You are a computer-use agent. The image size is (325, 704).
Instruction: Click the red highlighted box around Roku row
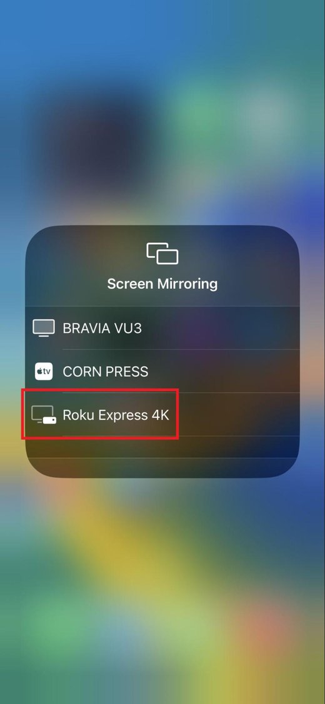[100, 414]
